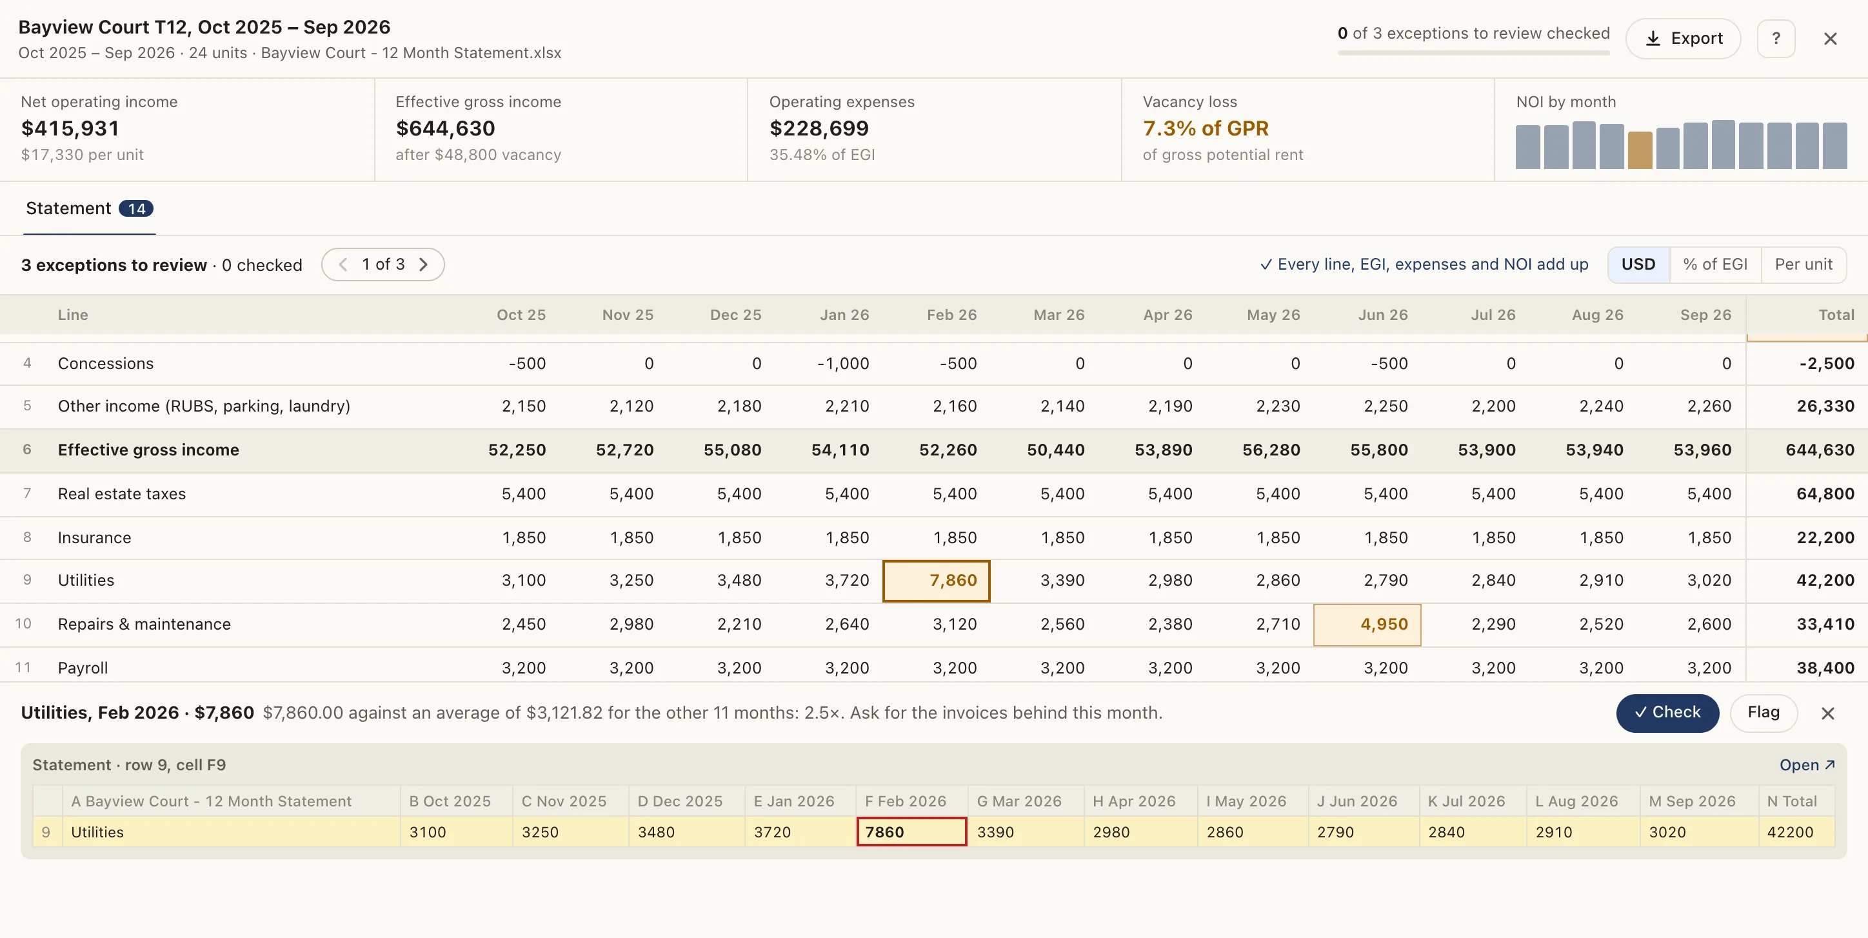Click the Line column header
The image size is (1868, 938).
pos(74,315)
